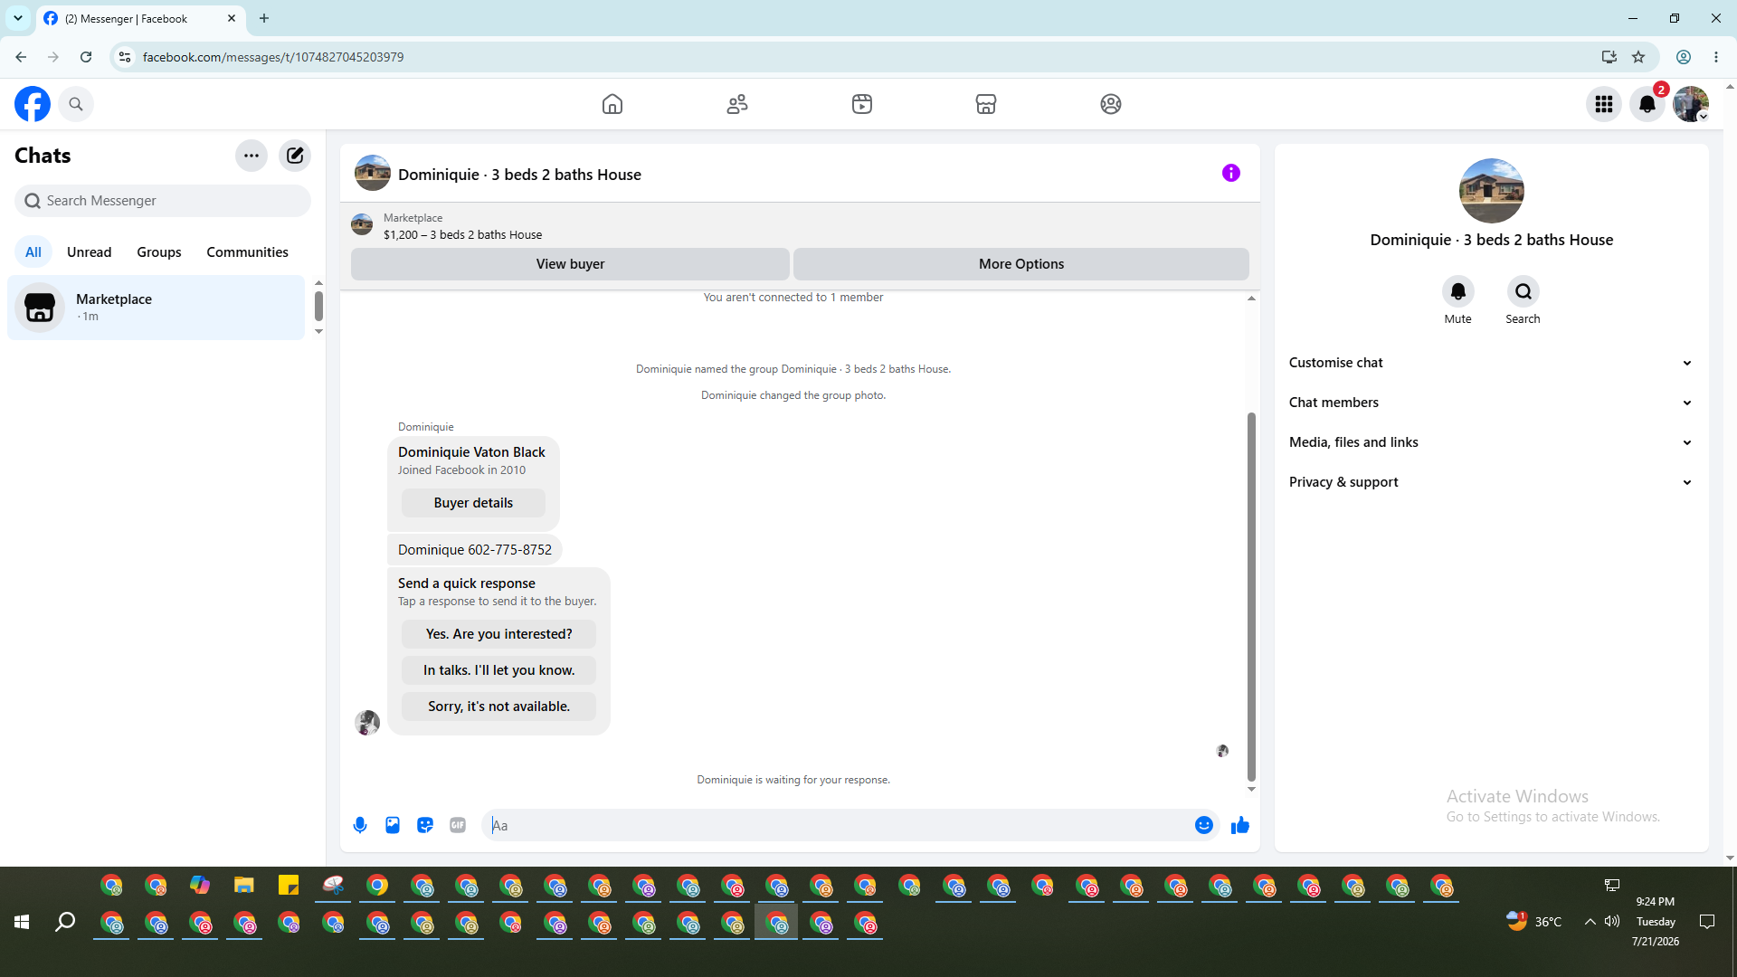This screenshot has height=977, width=1737.
Task: Expand the Privacy & support section
Action: pos(1491,482)
